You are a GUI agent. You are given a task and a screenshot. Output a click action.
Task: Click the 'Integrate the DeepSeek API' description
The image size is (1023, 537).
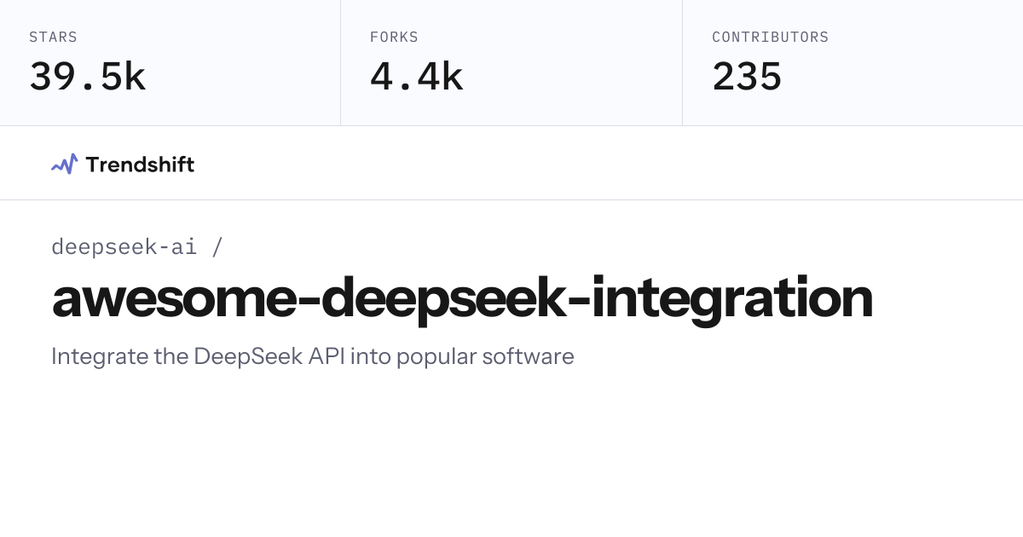pyautogui.click(x=313, y=356)
